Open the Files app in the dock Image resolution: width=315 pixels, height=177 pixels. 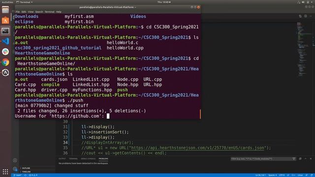(5, 10)
